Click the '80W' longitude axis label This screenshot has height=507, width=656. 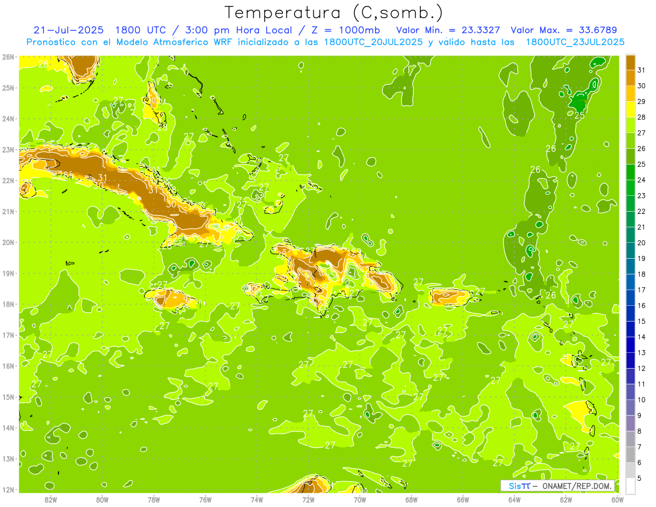(x=102, y=499)
